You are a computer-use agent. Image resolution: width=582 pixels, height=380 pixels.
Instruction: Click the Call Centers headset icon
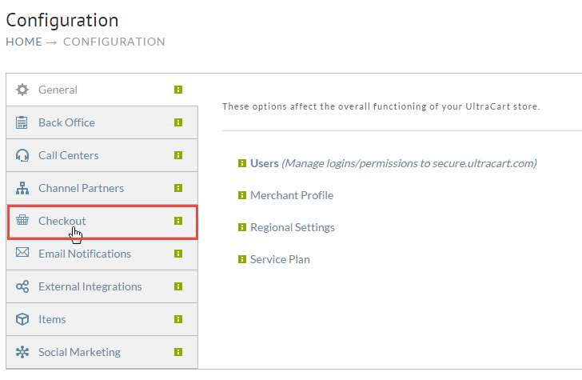[22, 155]
